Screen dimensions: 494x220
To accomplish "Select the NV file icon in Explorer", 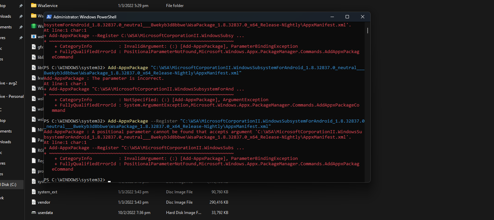I will click(33, 130).
